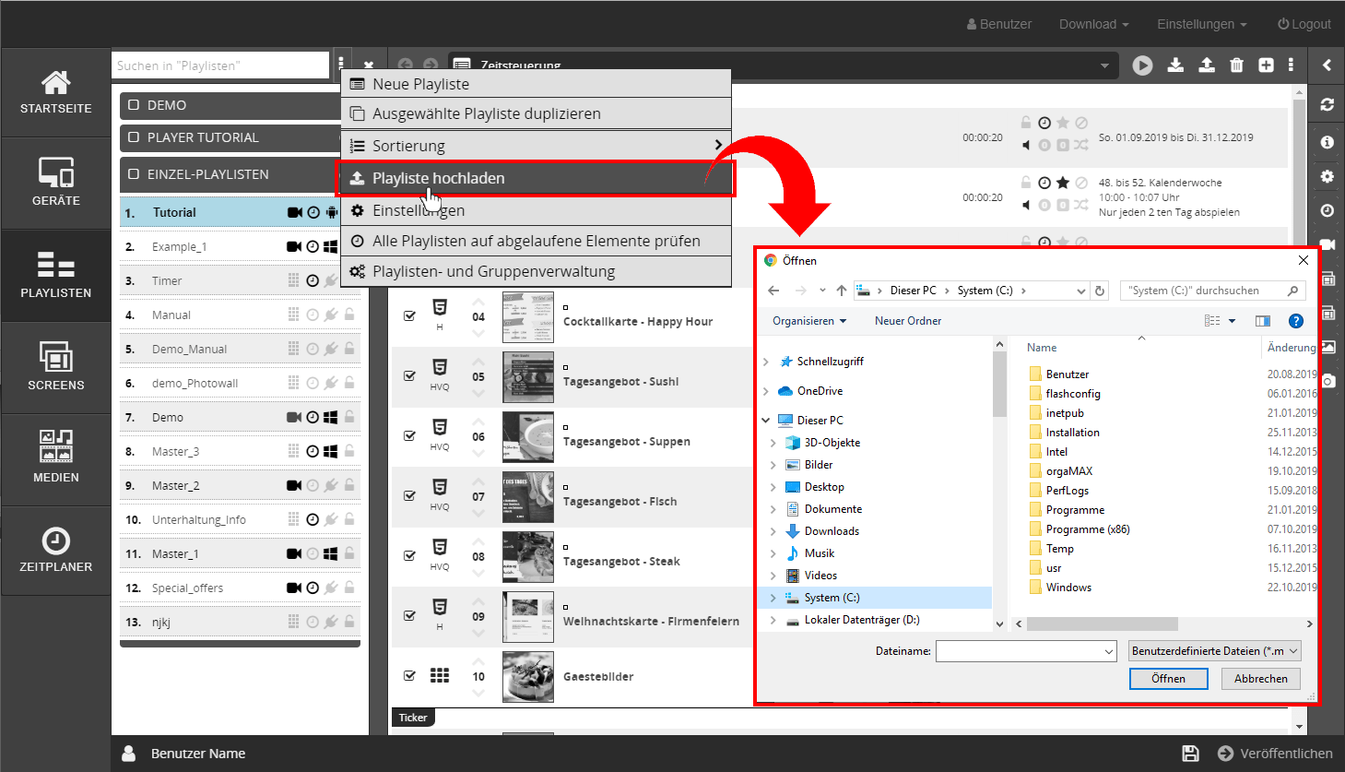
Task: Click the refresh icon in right sidebar
Action: 1327,105
